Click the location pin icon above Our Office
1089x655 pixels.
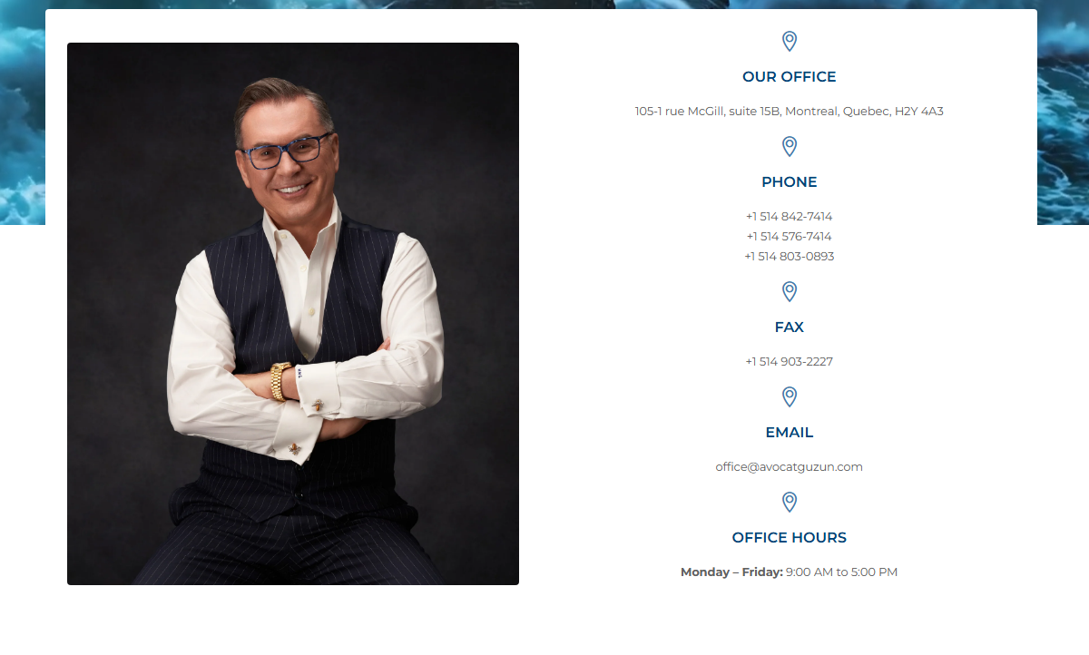[x=790, y=42]
